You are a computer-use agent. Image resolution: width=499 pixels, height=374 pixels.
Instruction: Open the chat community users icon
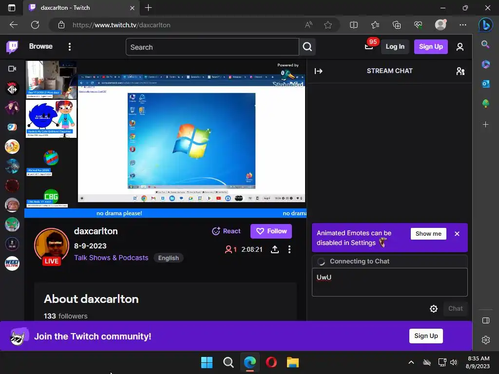tap(460, 71)
